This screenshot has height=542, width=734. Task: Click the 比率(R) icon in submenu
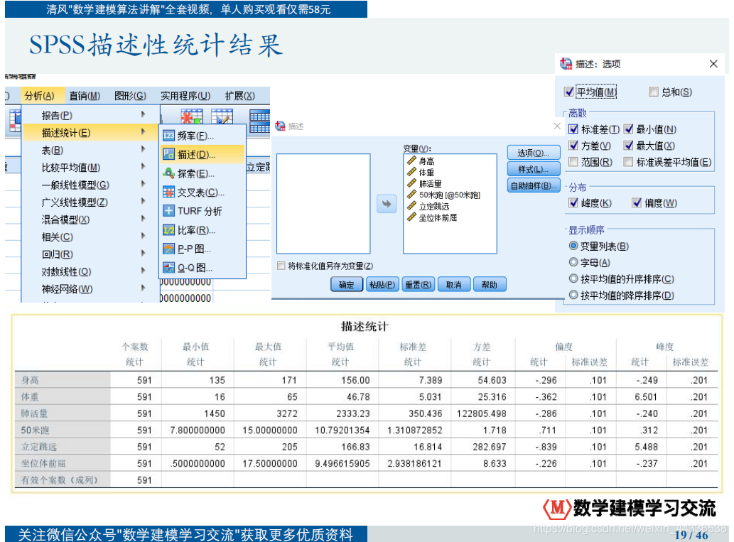(x=168, y=230)
